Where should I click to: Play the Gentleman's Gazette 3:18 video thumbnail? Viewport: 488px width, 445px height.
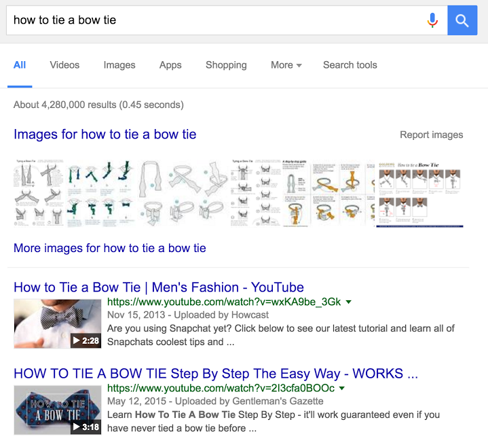[x=58, y=410]
